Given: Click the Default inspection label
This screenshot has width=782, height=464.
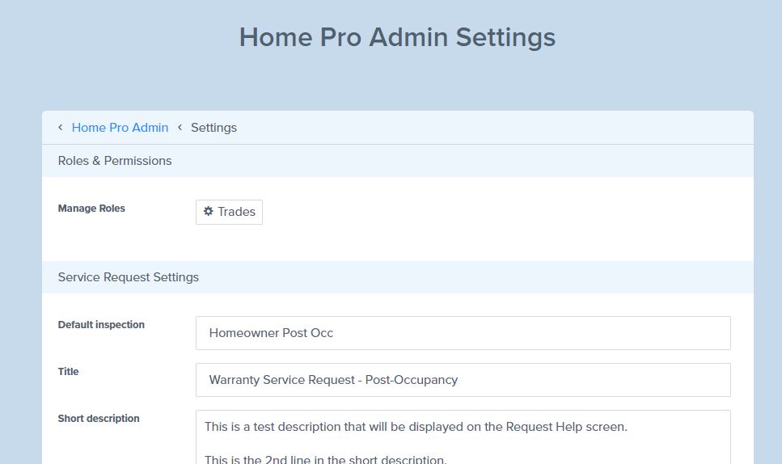Looking at the screenshot, I should [101, 324].
